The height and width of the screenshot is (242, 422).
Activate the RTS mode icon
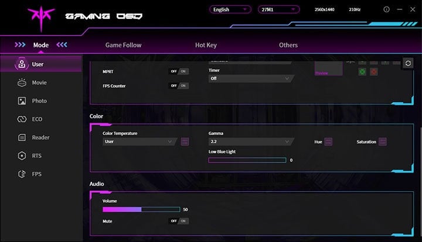coord(22,155)
